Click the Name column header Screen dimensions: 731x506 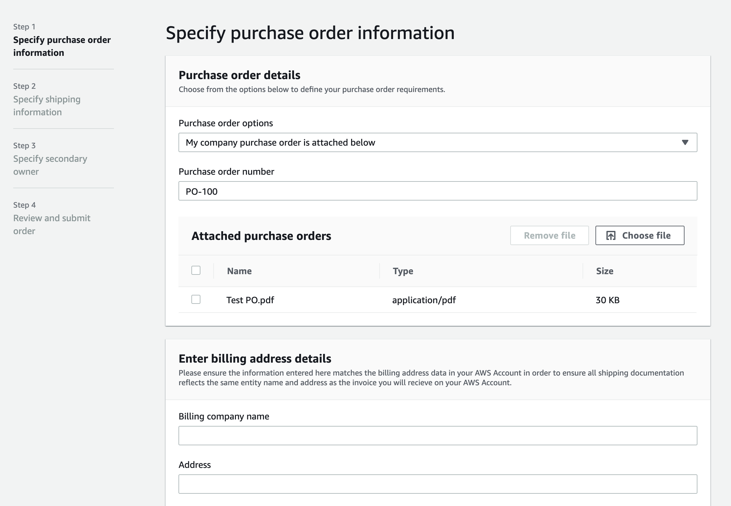tap(239, 271)
